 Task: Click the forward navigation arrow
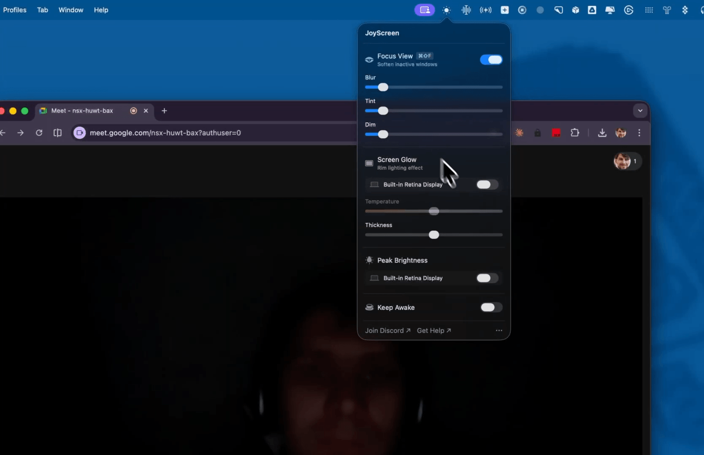[20, 133]
